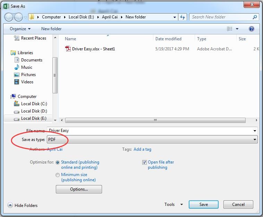The image size is (263, 217).
Task: Click the Help question mark icon
Action: (x=252, y=29)
